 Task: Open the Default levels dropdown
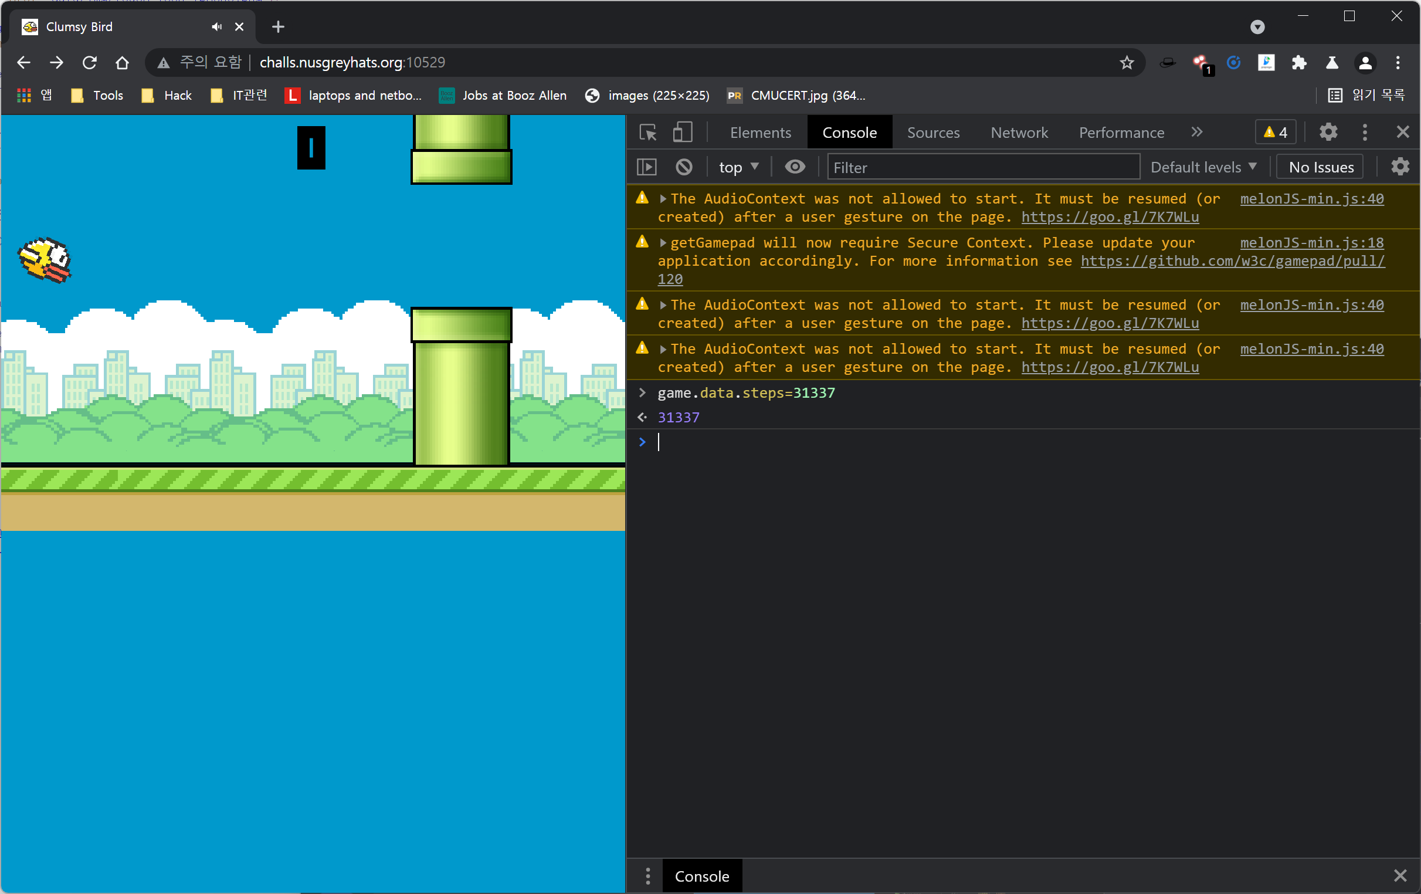click(x=1203, y=167)
